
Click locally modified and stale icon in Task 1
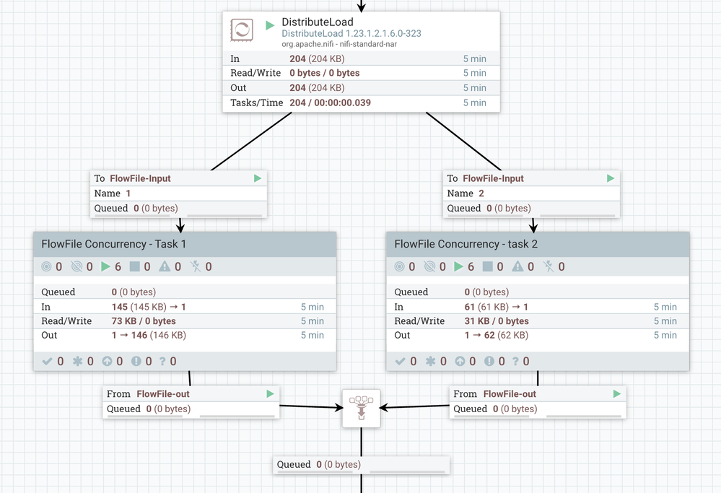(136, 362)
